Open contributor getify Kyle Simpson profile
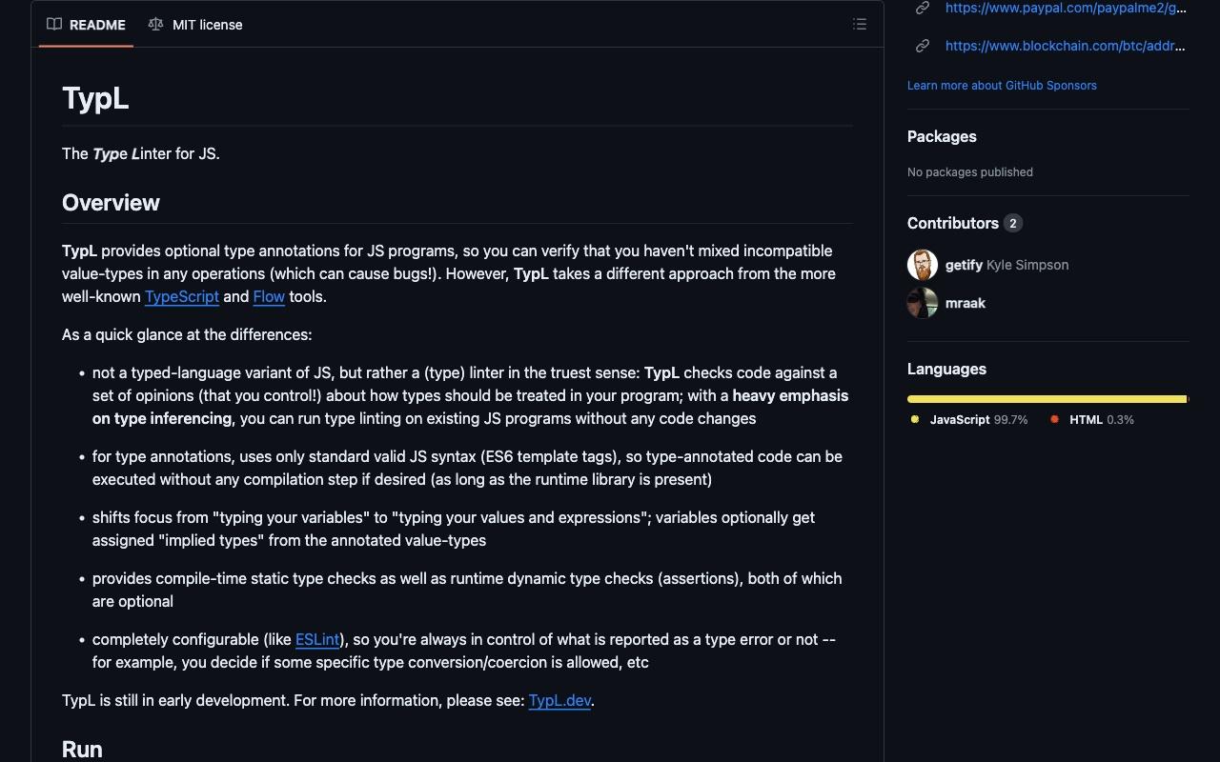1220x762 pixels. (x=1006, y=265)
